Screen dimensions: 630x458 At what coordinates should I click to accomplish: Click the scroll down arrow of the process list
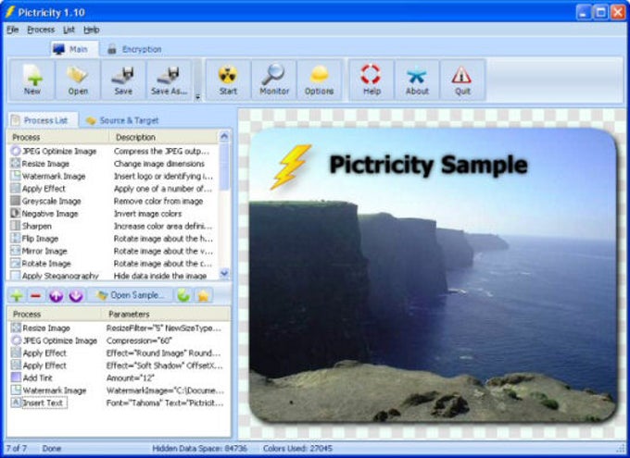click(224, 273)
